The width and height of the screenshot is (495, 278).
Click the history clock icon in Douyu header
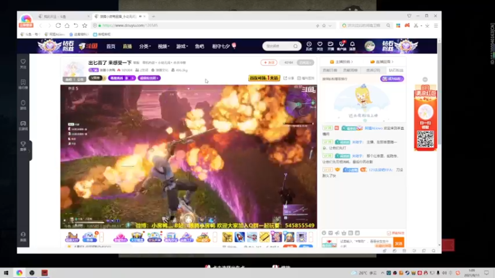click(x=309, y=46)
